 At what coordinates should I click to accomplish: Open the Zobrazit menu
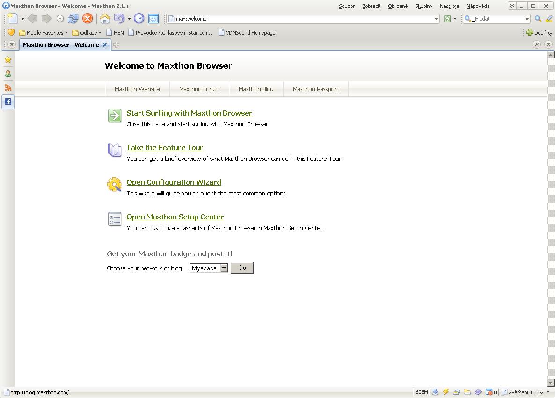pos(371,6)
